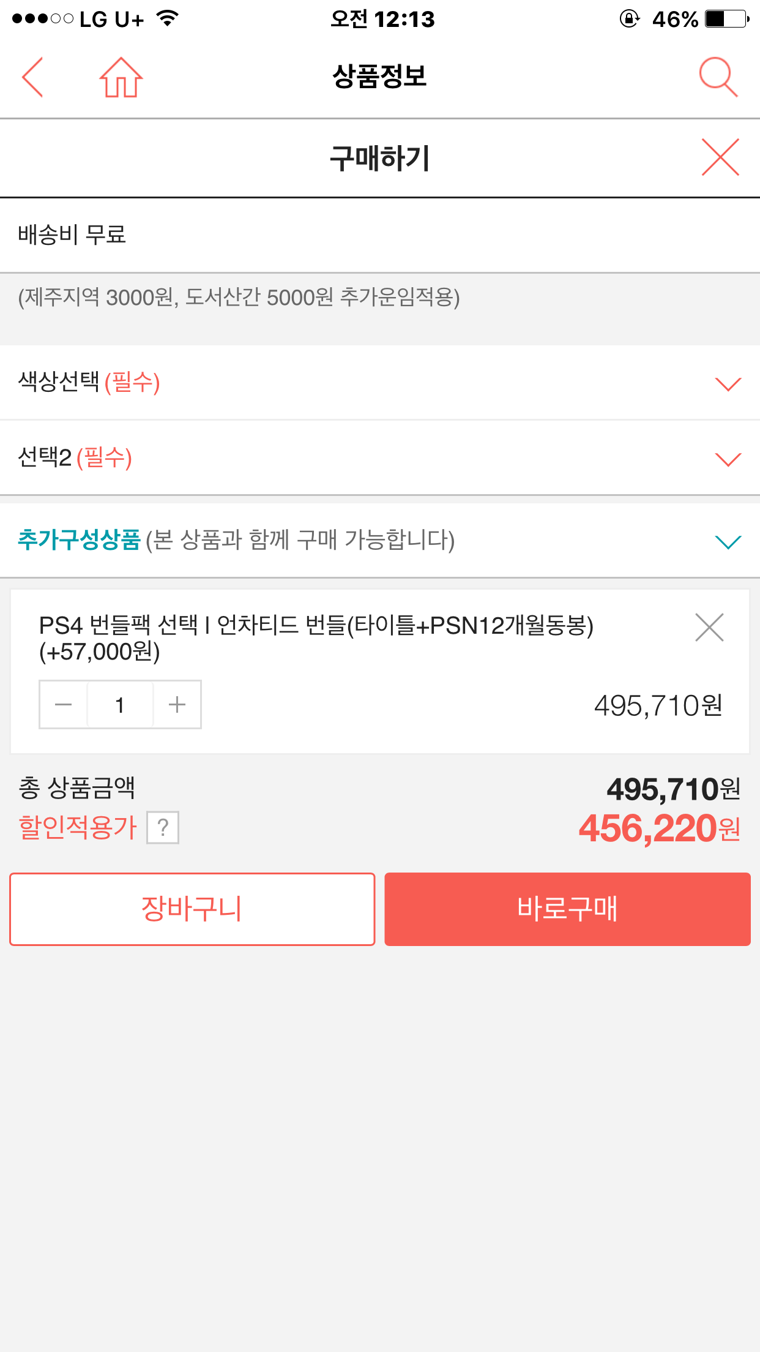The width and height of the screenshot is (760, 1352).
Task: Open search with magnifier icon
Action: pyautogui.click(x=718, y=77)
